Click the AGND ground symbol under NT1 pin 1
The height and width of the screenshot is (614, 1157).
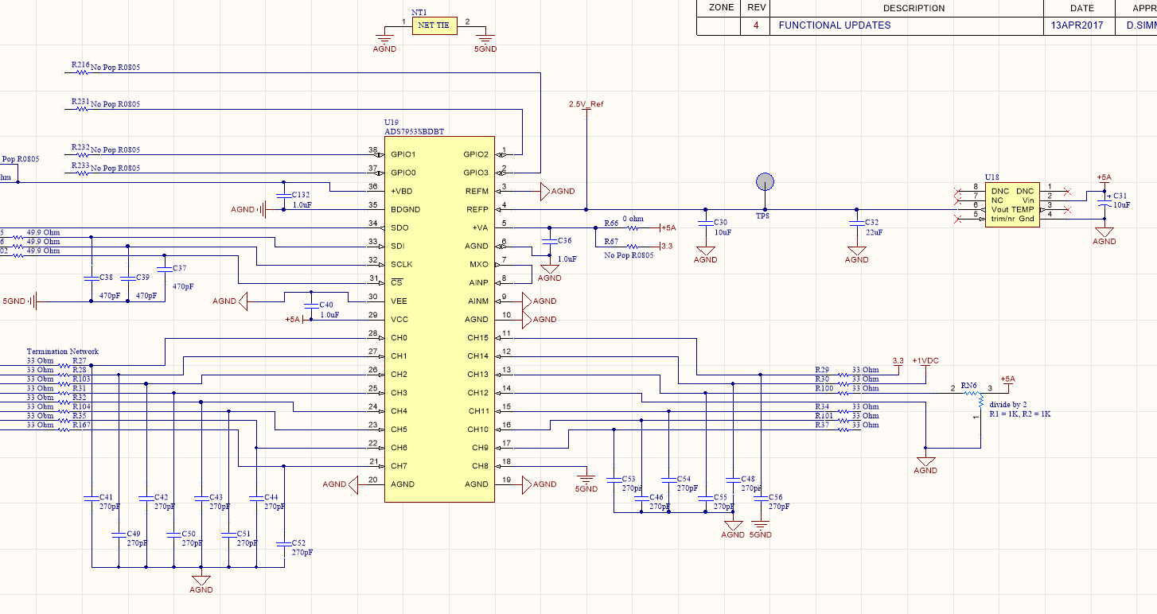(x=384, y=39)
